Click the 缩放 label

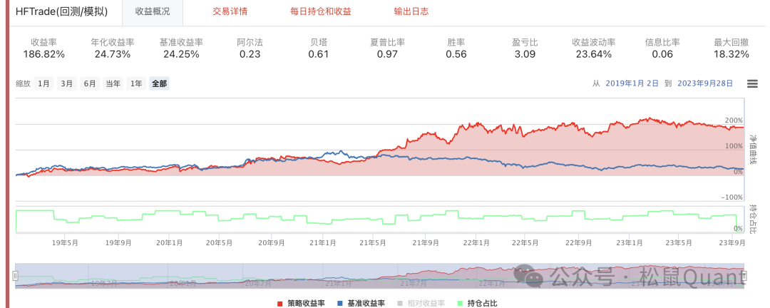pyautogui.click(x=23, y=83)
